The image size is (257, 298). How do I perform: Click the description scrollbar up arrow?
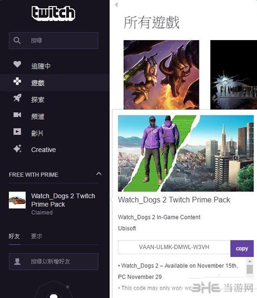pos(250,262)
